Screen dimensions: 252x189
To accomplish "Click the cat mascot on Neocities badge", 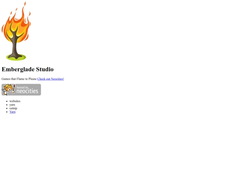I will pos(8,89).
